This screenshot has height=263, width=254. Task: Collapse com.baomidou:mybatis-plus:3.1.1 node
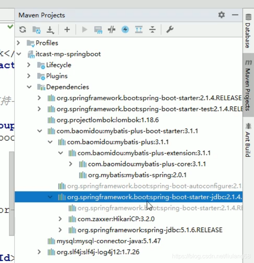pos(50,142)
